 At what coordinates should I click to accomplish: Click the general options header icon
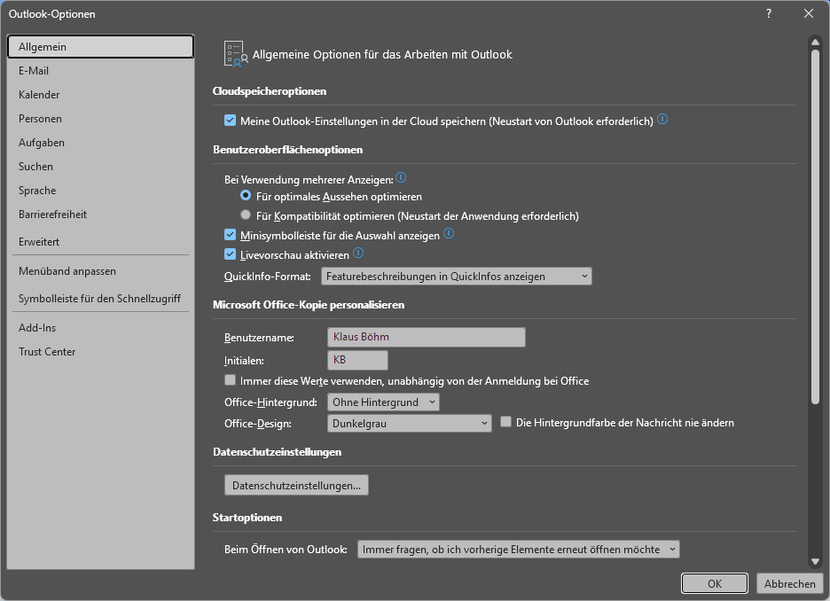click(236, 54)
